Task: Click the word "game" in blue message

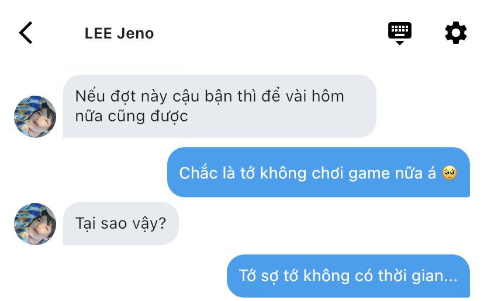Action: tap(368, 174)
